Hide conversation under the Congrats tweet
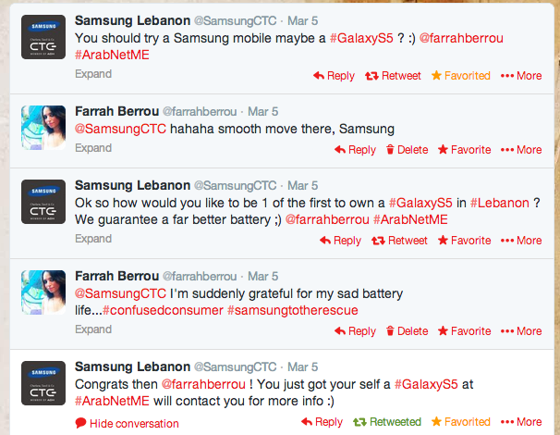The width and height of the screenshot is (560, 435). pyautogui.click(x=127, y=423)
